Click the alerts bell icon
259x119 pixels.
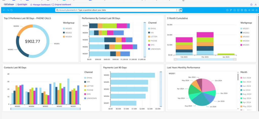coord(256,10)
